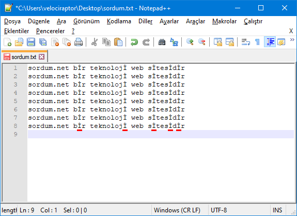297x216 pixels.
Task: Click text on line 3
Action: click(x=106, y=84)
